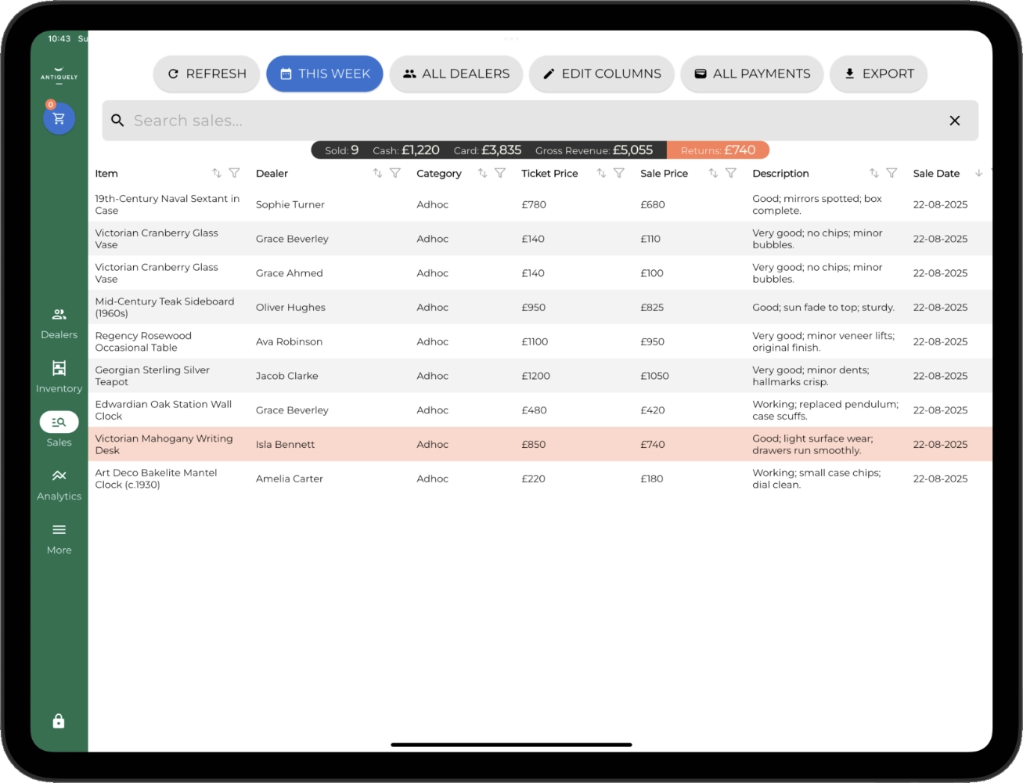Viewport: 1023px width, 783px height.
Task: Open Analytics section
Action: click(59, 485)
